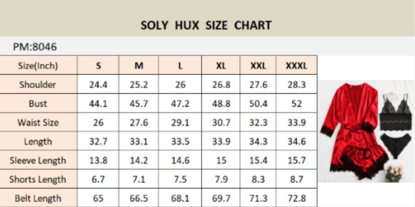Select the waist value 29.1 for L
Image resolution: width=415 pixels, height=207 pixels.
180,123
